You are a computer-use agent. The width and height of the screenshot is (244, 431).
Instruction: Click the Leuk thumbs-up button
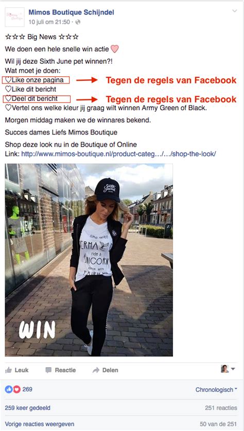[17, 370]
